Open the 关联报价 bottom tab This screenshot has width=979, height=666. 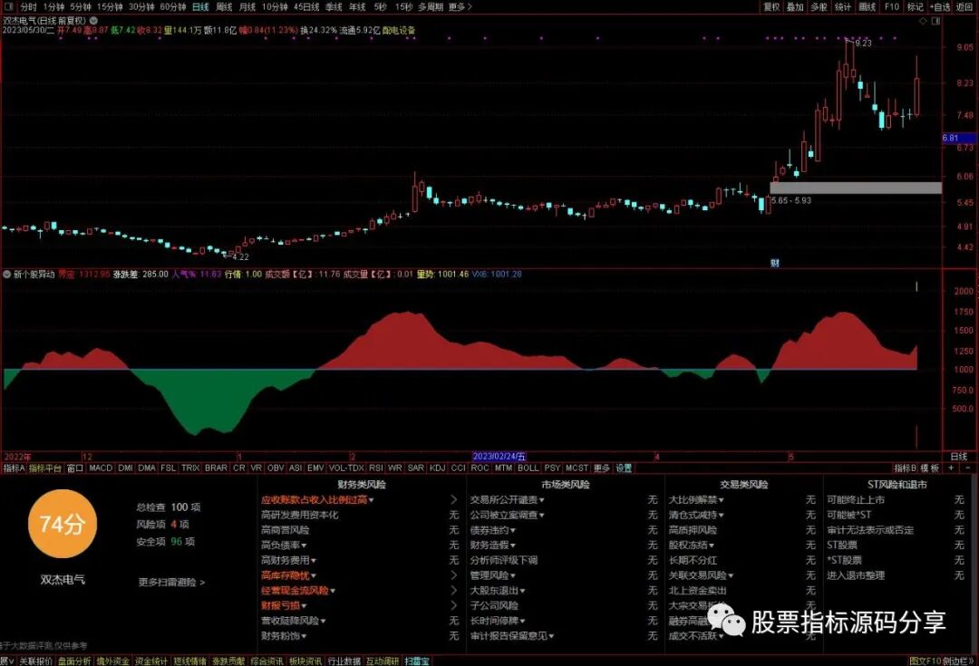[x=35, y=661]
